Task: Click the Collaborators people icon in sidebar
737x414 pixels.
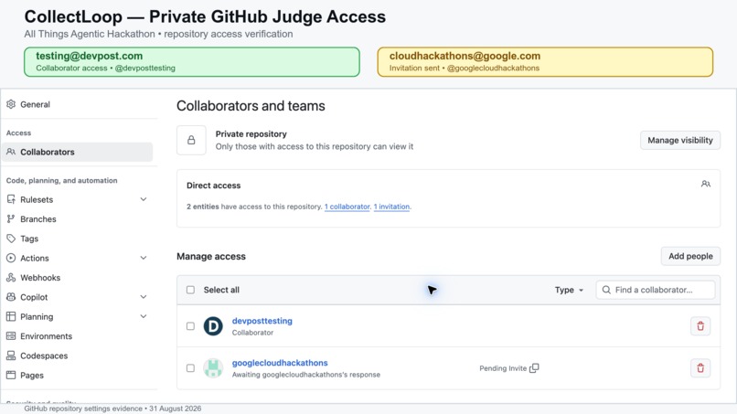Action: [11, 152]
